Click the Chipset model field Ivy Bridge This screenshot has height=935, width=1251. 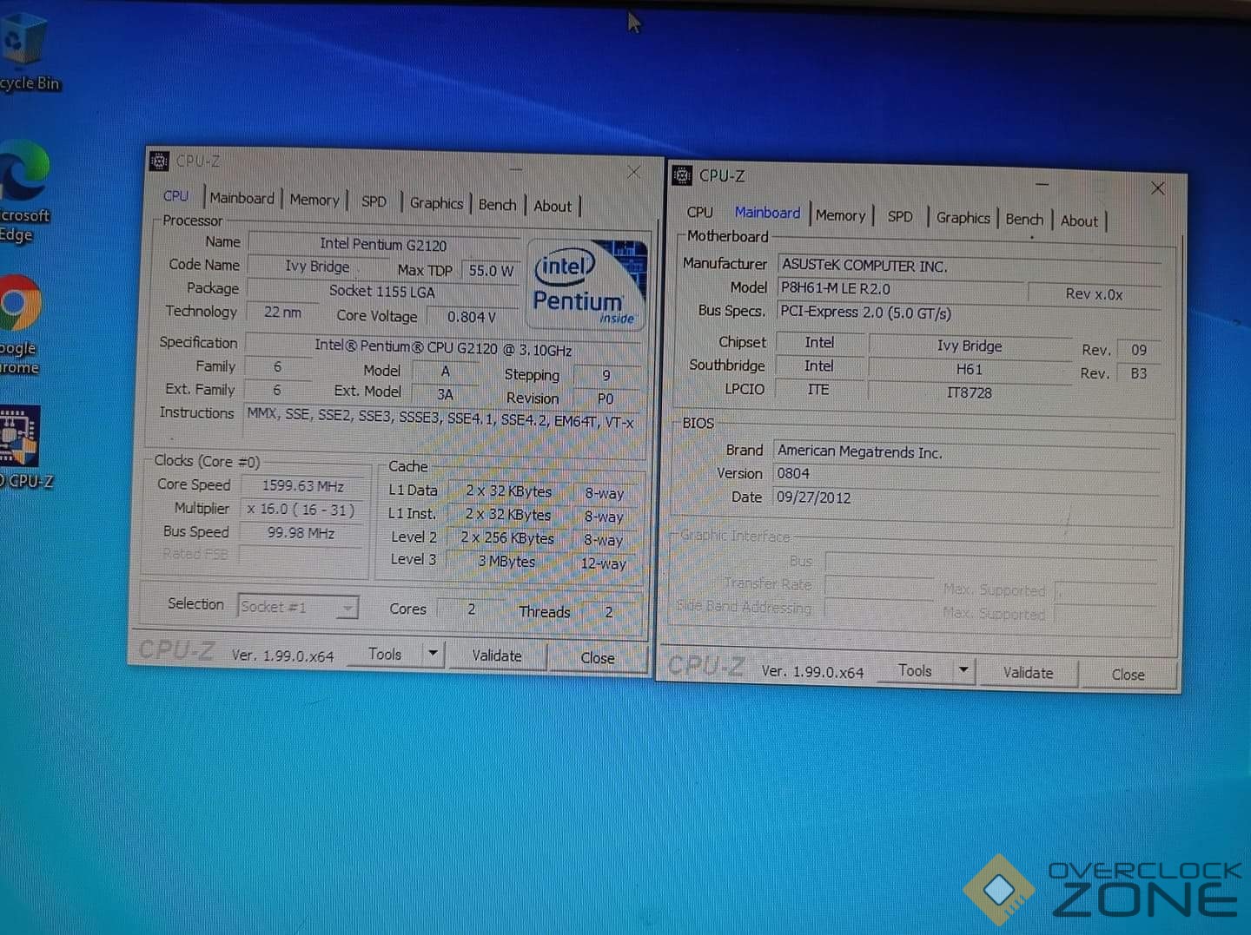pyautogui.click(x=970, y=346)
